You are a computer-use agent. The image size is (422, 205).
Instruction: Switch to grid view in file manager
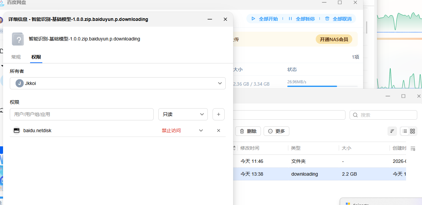point(413,131)
